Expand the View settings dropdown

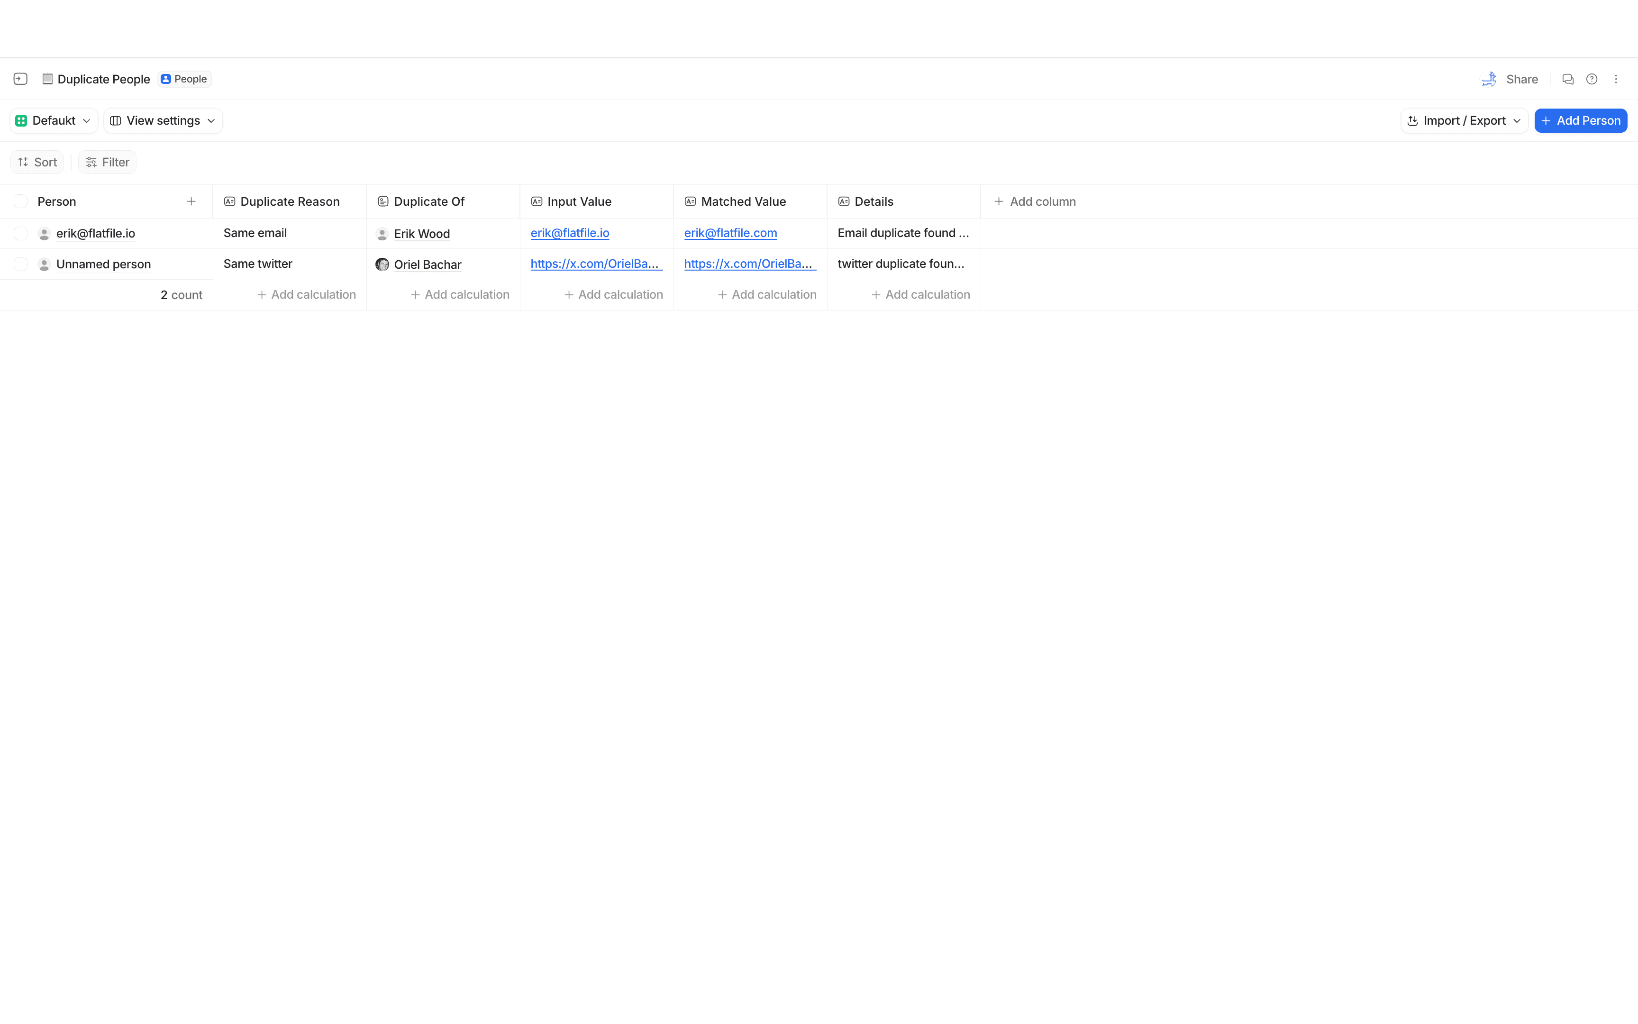coord(163,120)
